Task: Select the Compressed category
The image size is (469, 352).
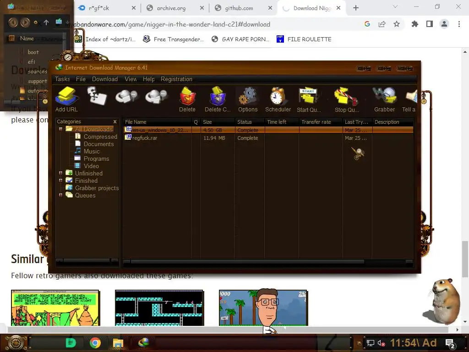Action: click(x=100, y=137)
